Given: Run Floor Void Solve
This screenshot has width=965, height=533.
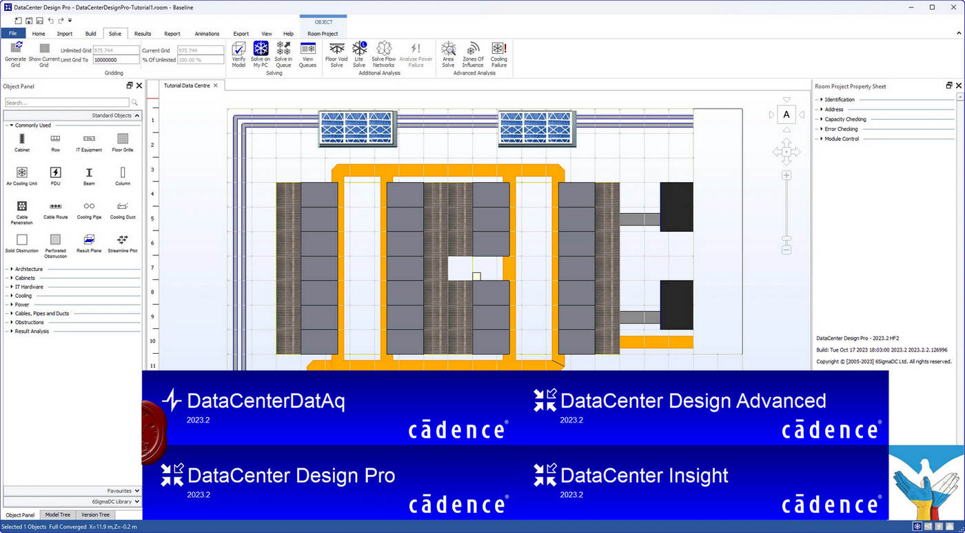Looking at the screenshot, I should pos(336,54).
